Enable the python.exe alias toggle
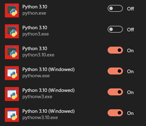 coord(115,8)
